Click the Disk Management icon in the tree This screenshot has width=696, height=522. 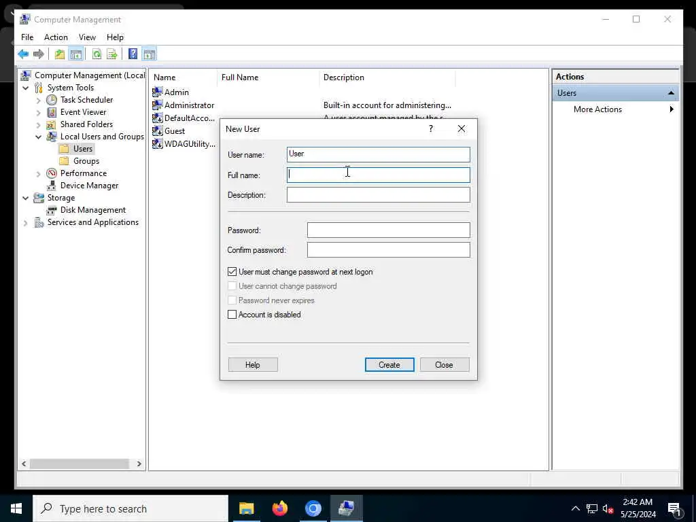52,210
